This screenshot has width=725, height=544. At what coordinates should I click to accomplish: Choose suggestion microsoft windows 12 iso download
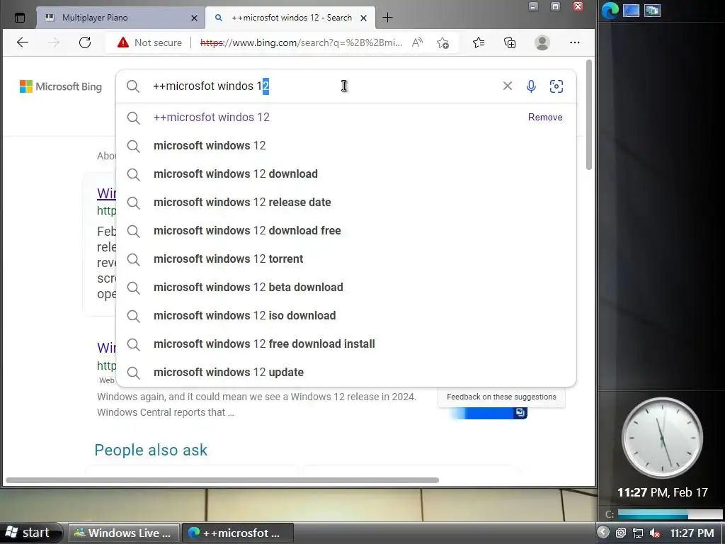[x=346, y=315]
